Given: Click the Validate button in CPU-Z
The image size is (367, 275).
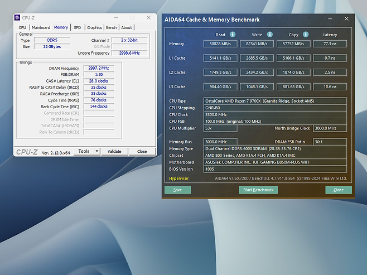Looking at the screenshot, I should 114,151.
